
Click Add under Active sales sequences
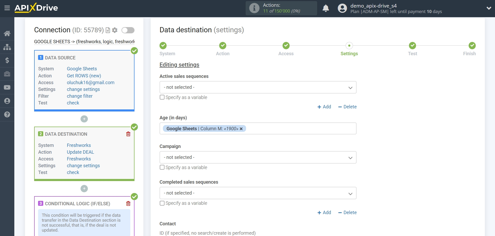324,107
